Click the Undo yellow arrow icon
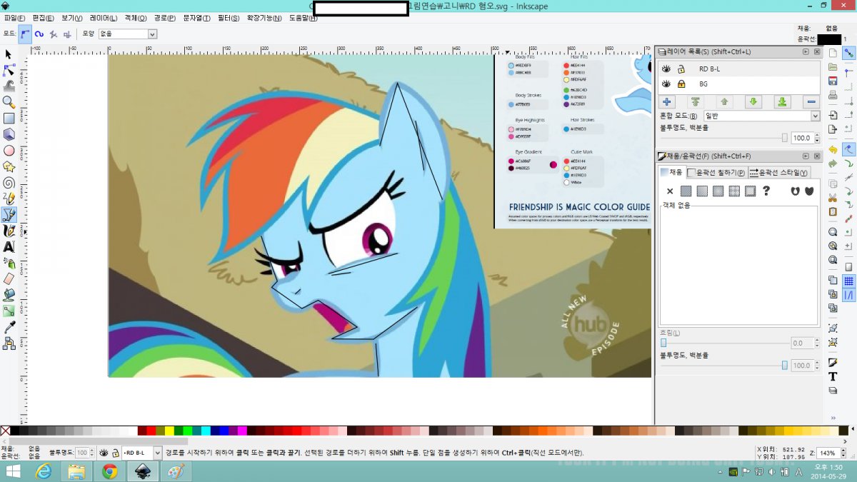 833,150
